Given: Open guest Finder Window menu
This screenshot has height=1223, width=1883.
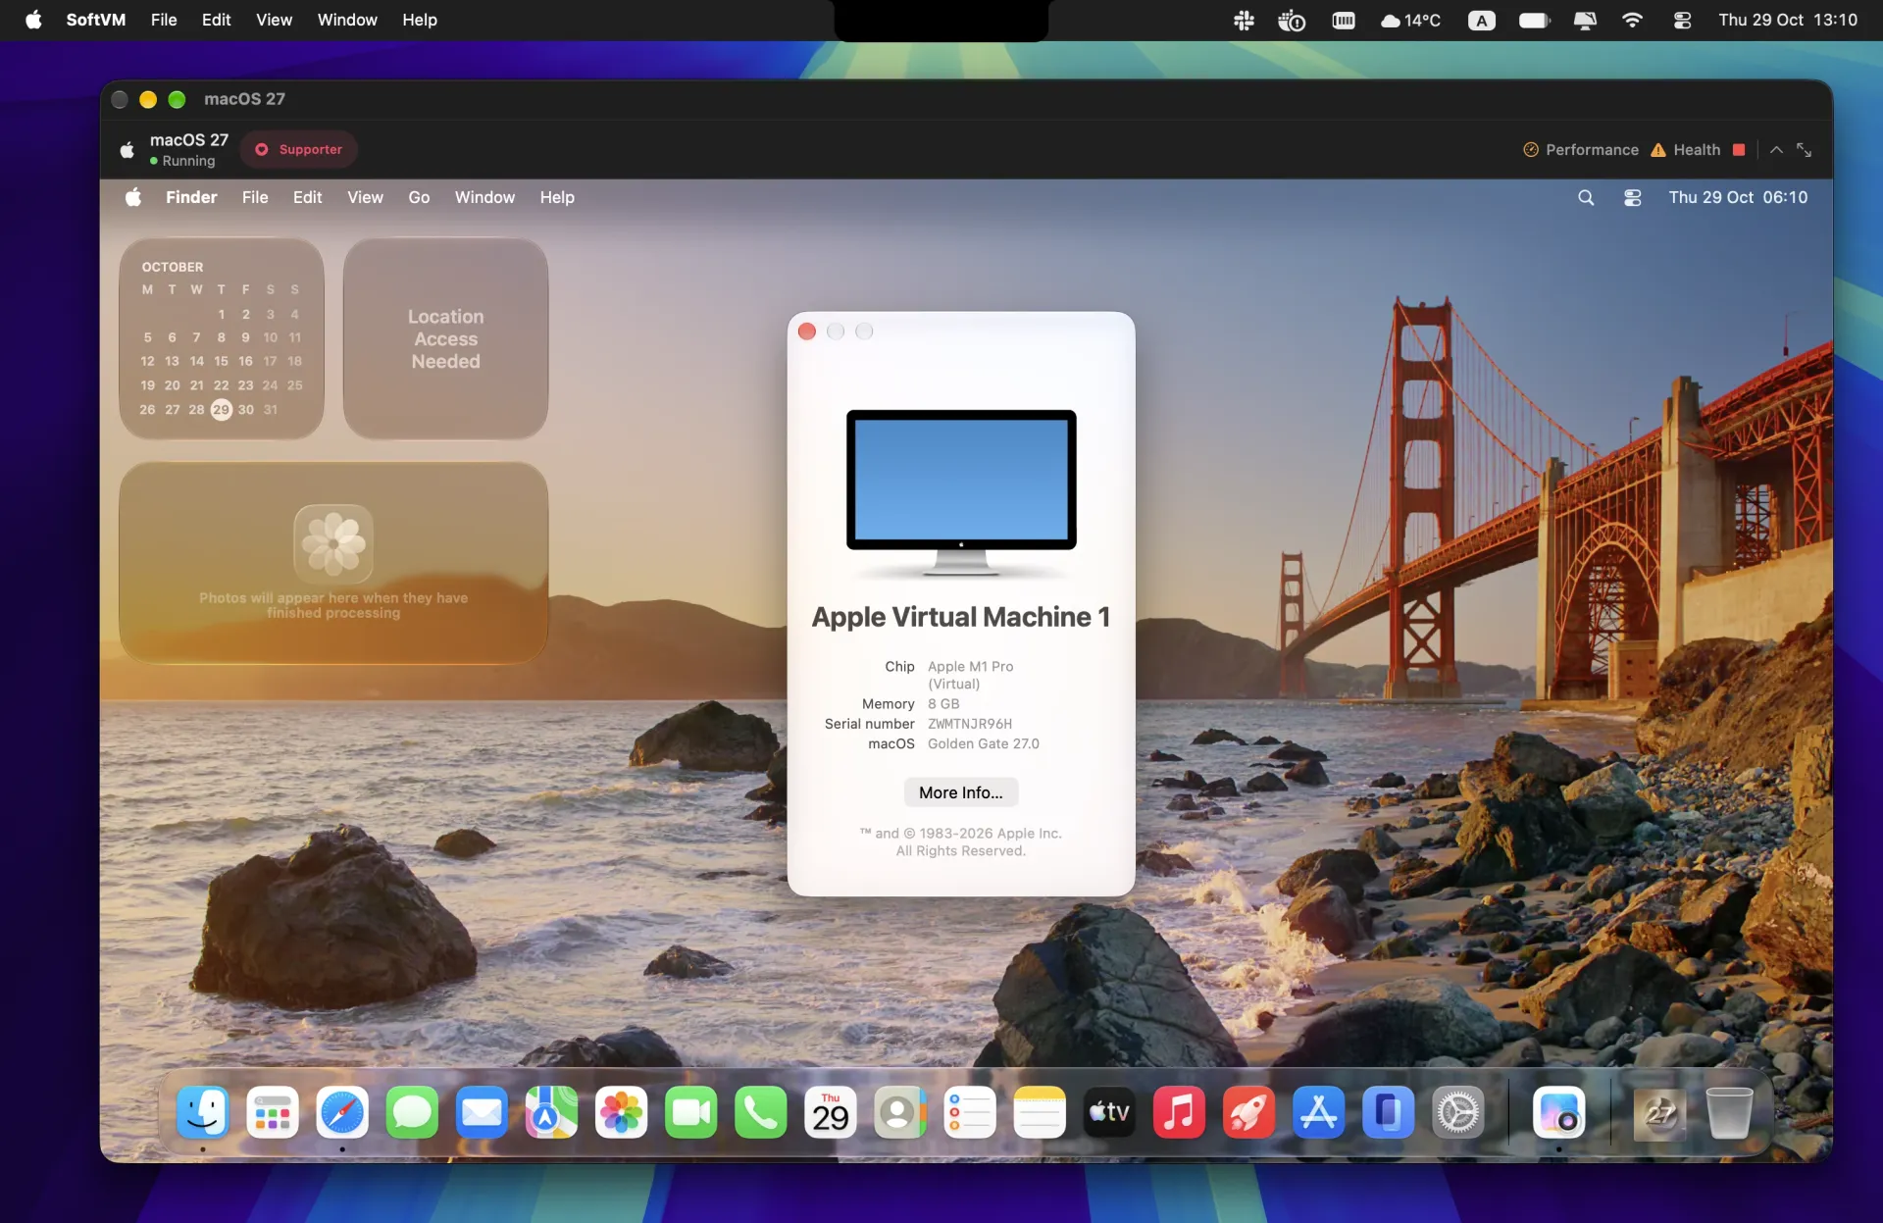Looking at the screenshot, I should pos(484,197).
